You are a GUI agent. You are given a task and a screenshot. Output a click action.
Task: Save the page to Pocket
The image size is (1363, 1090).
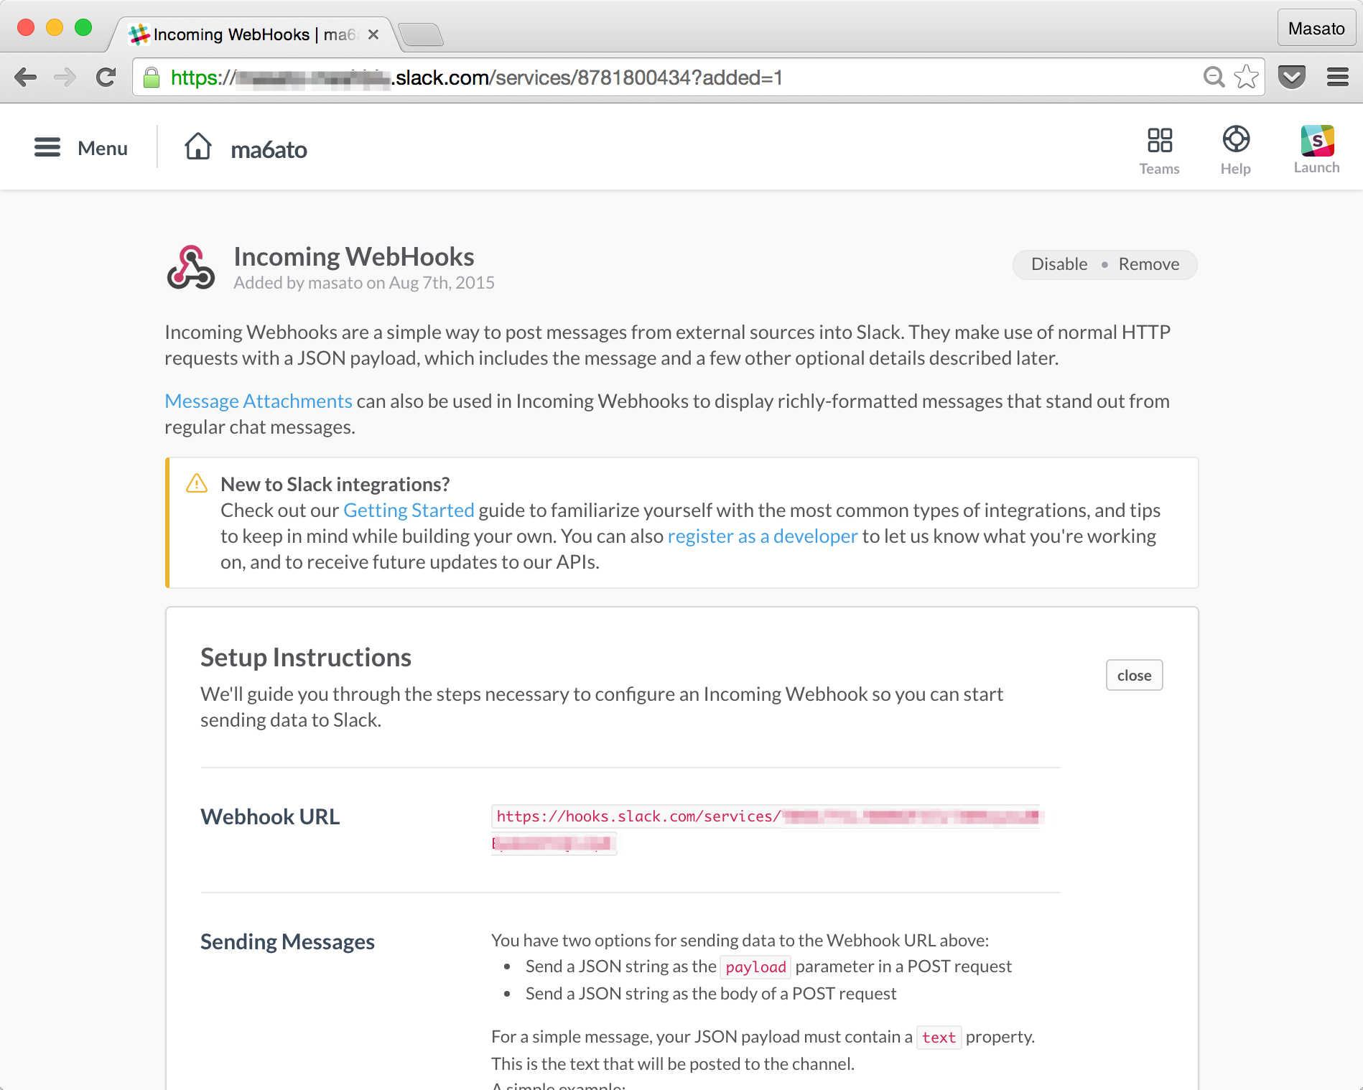(1292, 76)
